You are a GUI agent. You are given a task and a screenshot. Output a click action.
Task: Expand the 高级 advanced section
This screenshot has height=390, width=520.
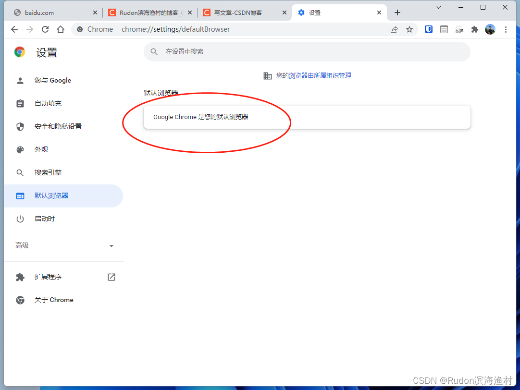tap(63, 245)
